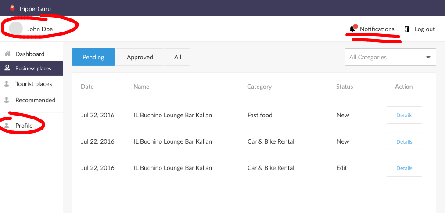Click the TripperGuru logo icon
This screenshot has width=445, height=213.
(12, 8)
